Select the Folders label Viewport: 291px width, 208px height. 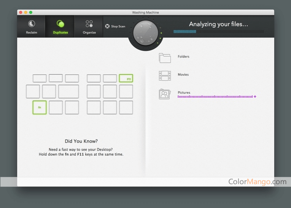point(183,56)
